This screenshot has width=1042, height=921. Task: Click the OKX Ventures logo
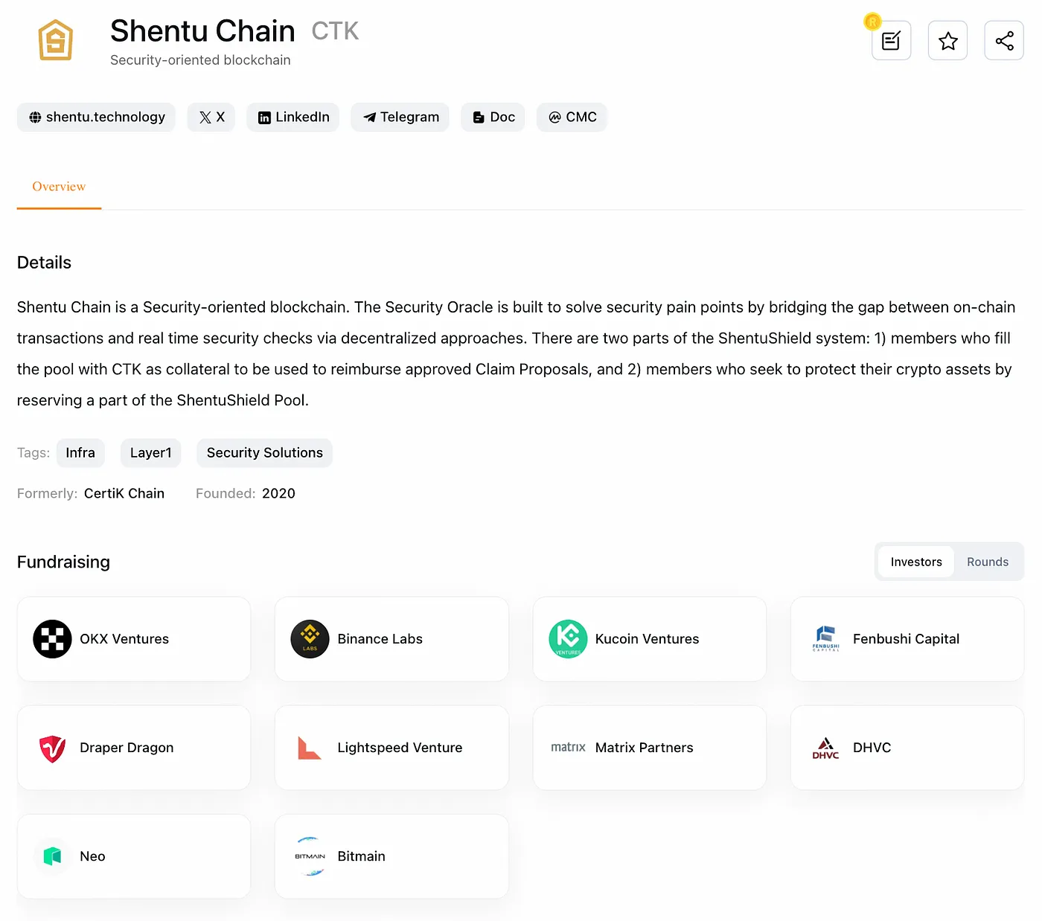coord(52,639)
